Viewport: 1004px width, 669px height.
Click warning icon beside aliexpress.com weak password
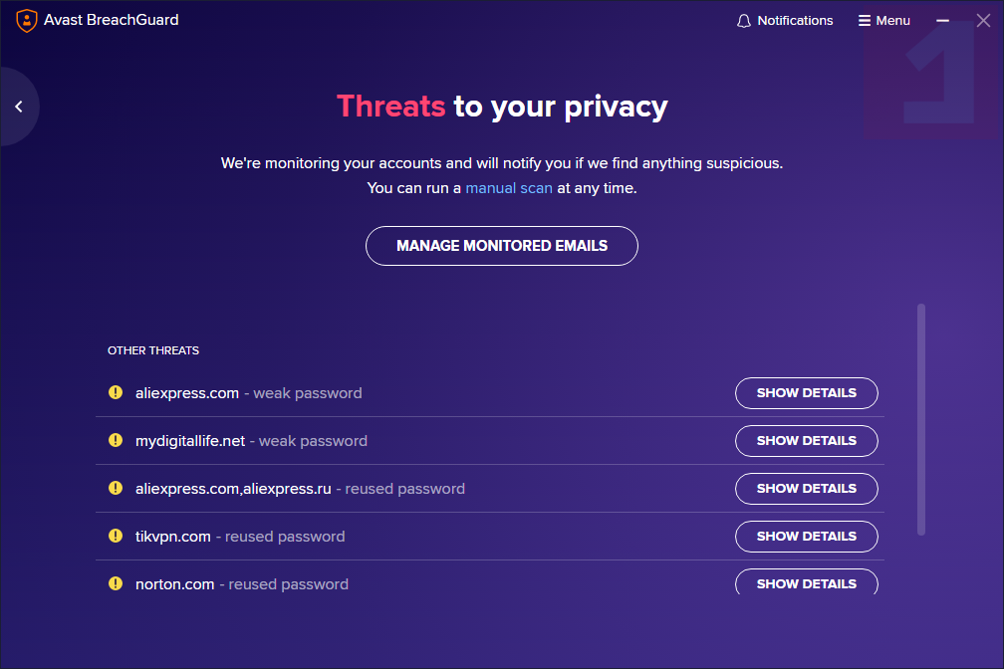tap(116, 392)
